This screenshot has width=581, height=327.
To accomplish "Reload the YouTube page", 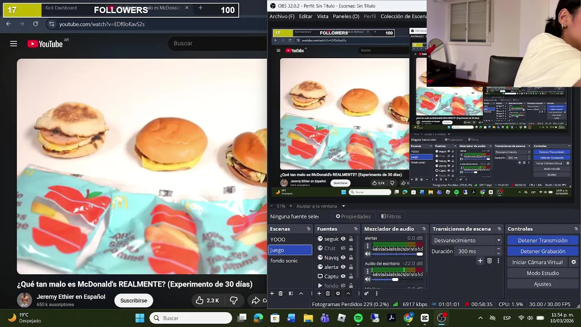I will point(35,24).
